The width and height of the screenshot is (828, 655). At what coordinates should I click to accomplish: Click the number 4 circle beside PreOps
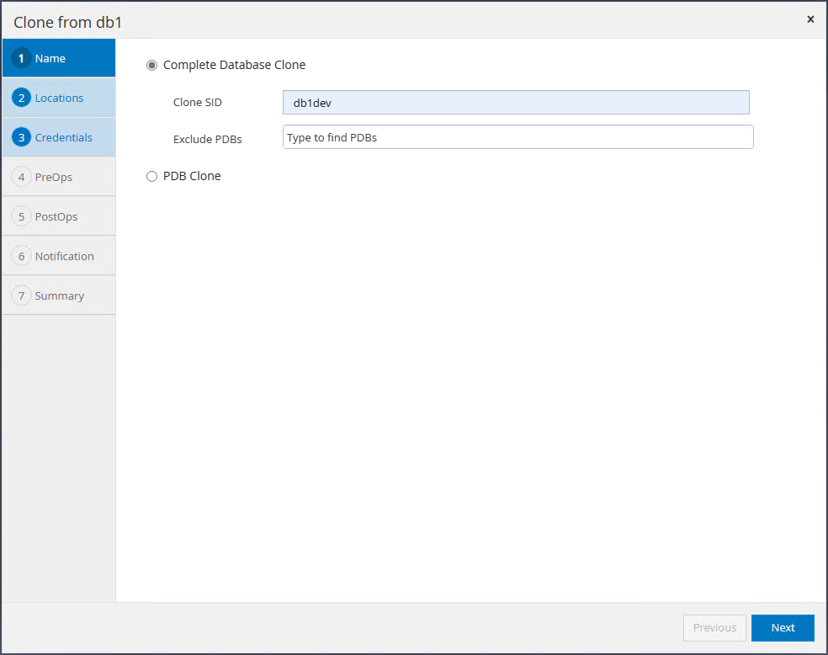[22, 177]
